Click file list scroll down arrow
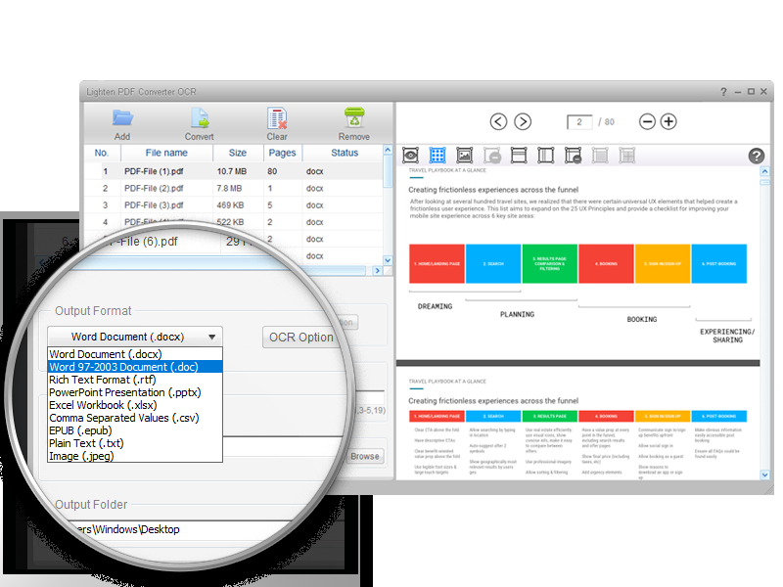Screen dimensions: 783x587 tap(388, 260)
